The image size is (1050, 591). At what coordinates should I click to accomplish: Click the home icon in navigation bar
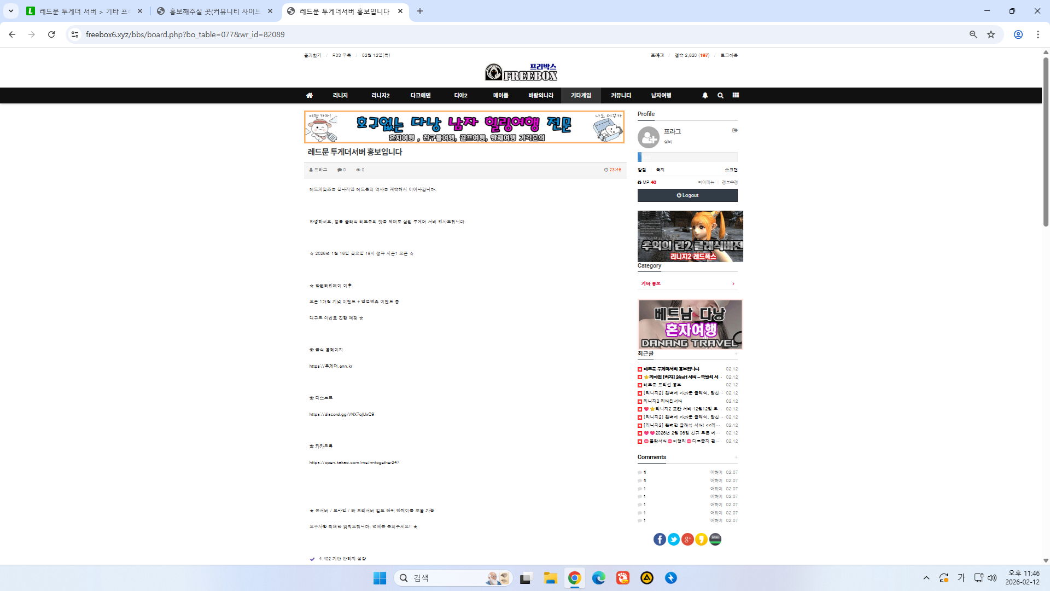310,95
